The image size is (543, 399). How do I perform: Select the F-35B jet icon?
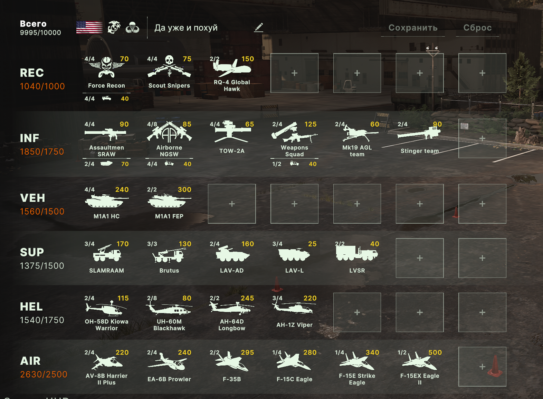click(x=232, y=361)
